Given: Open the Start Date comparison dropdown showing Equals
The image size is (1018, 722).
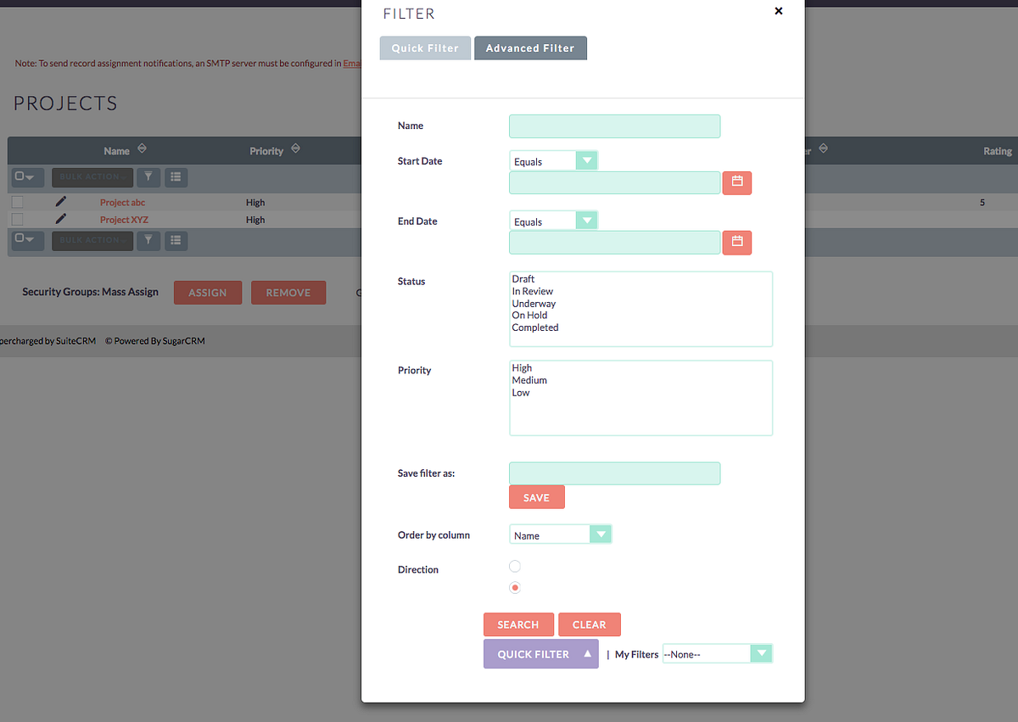Looking at the screenshot, I should 586,160.
